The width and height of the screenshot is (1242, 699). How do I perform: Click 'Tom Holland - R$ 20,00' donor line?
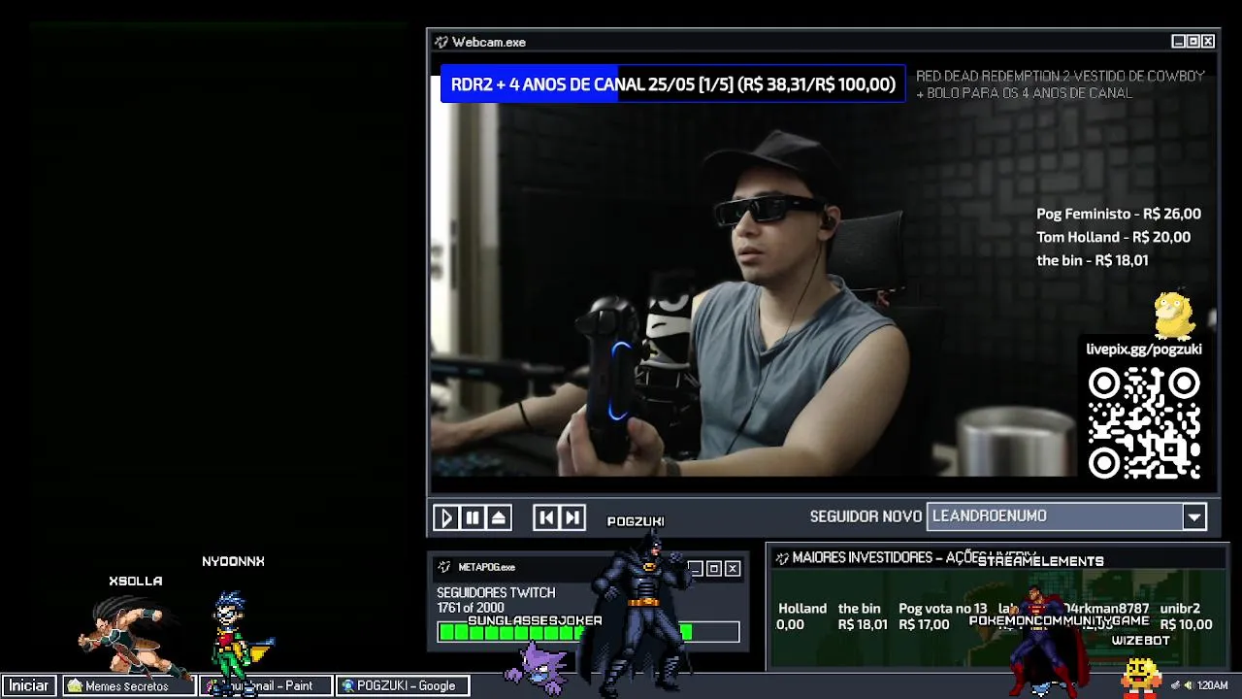coord(1113,237)
